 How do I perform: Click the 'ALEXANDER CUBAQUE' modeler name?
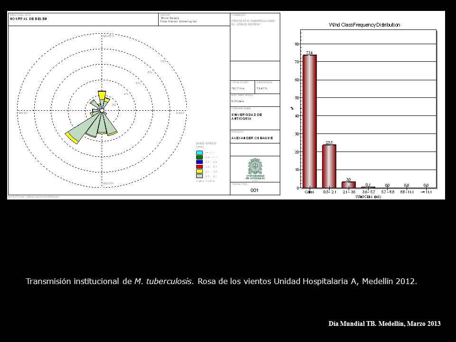tap(252, 138)
